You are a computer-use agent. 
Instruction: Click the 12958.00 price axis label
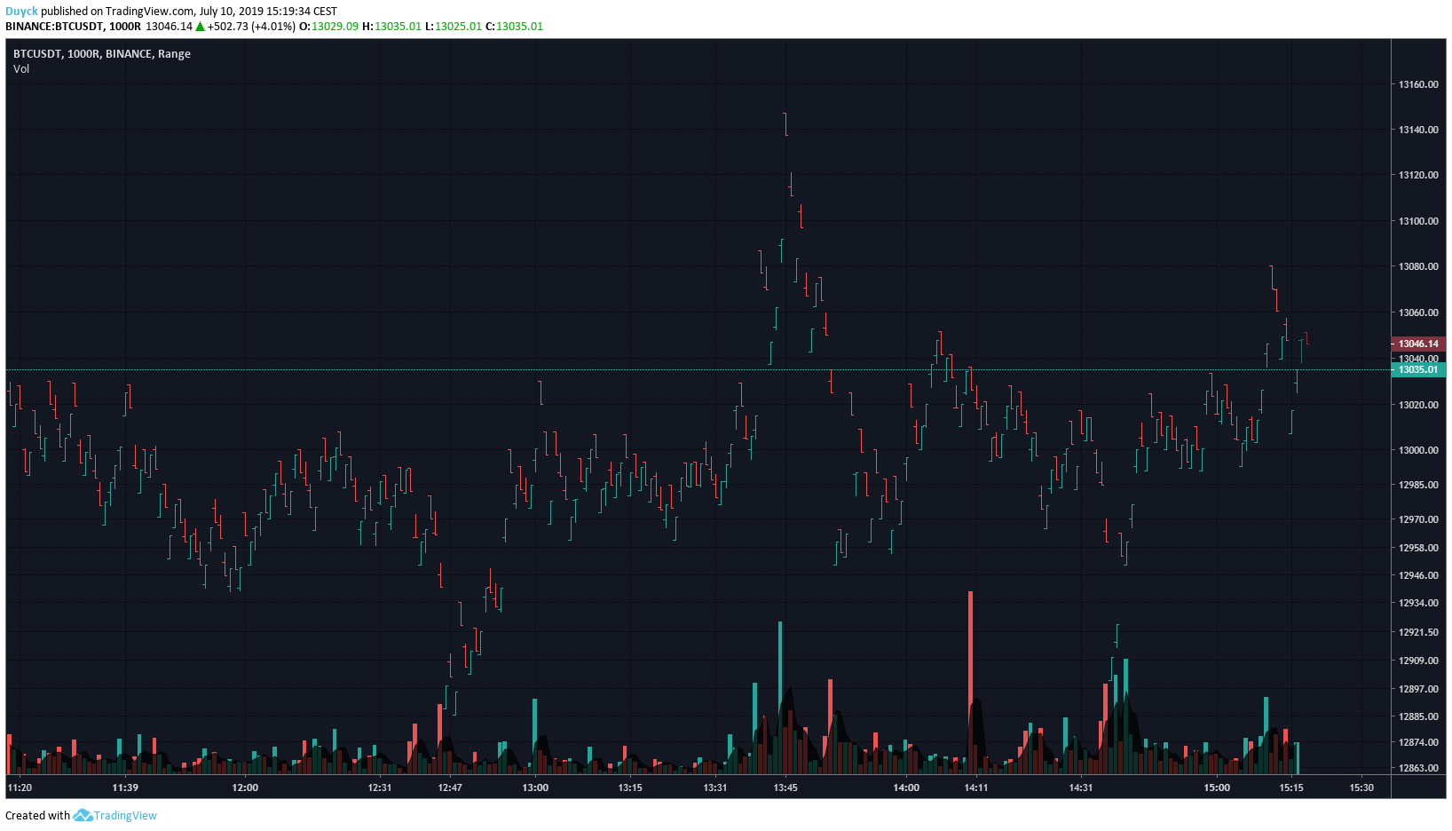click(1418, 548)
